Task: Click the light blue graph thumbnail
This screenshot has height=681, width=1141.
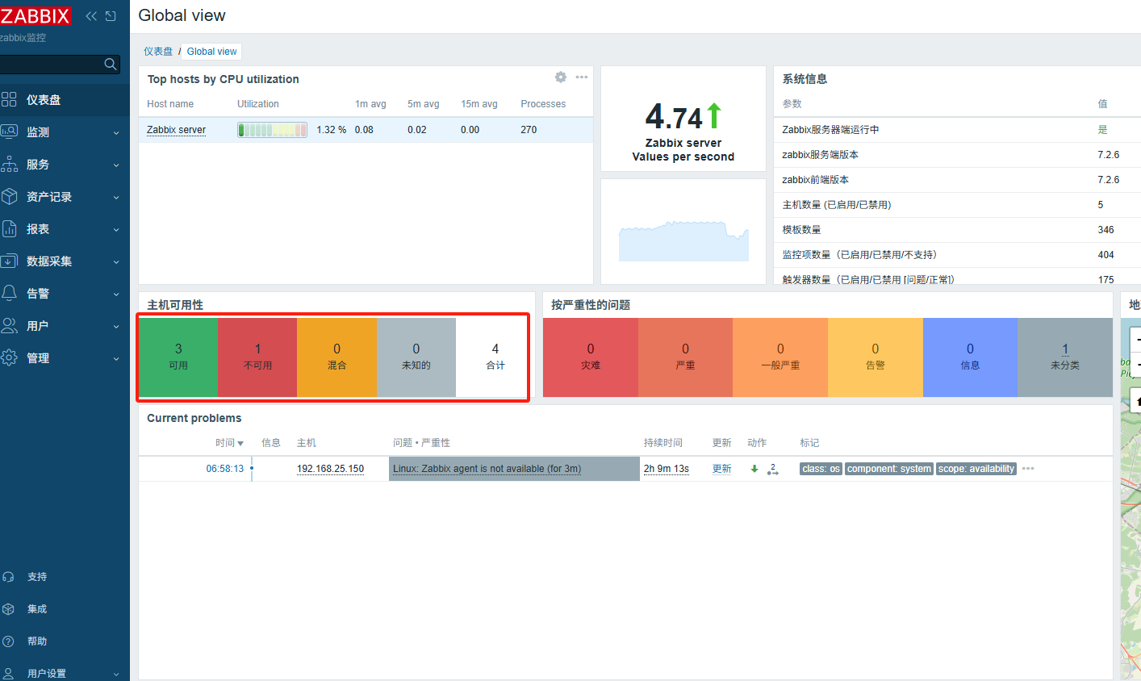Action: 683,240
